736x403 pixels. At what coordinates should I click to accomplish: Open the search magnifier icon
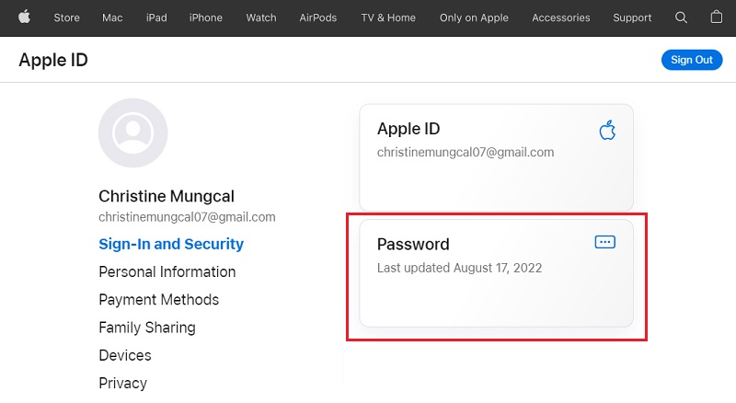tap(681, 17)
